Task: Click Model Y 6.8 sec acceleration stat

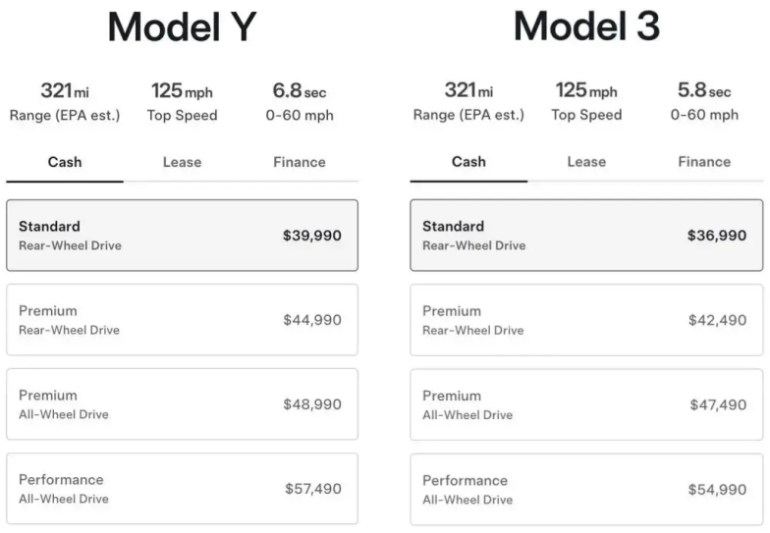Action: pyautogui.click(x=300, y=102)
